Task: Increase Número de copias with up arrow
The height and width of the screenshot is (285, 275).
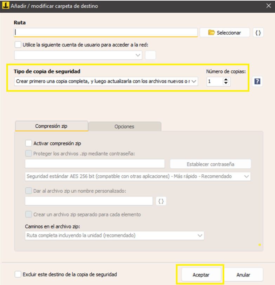Action: (x=226, y=80)
